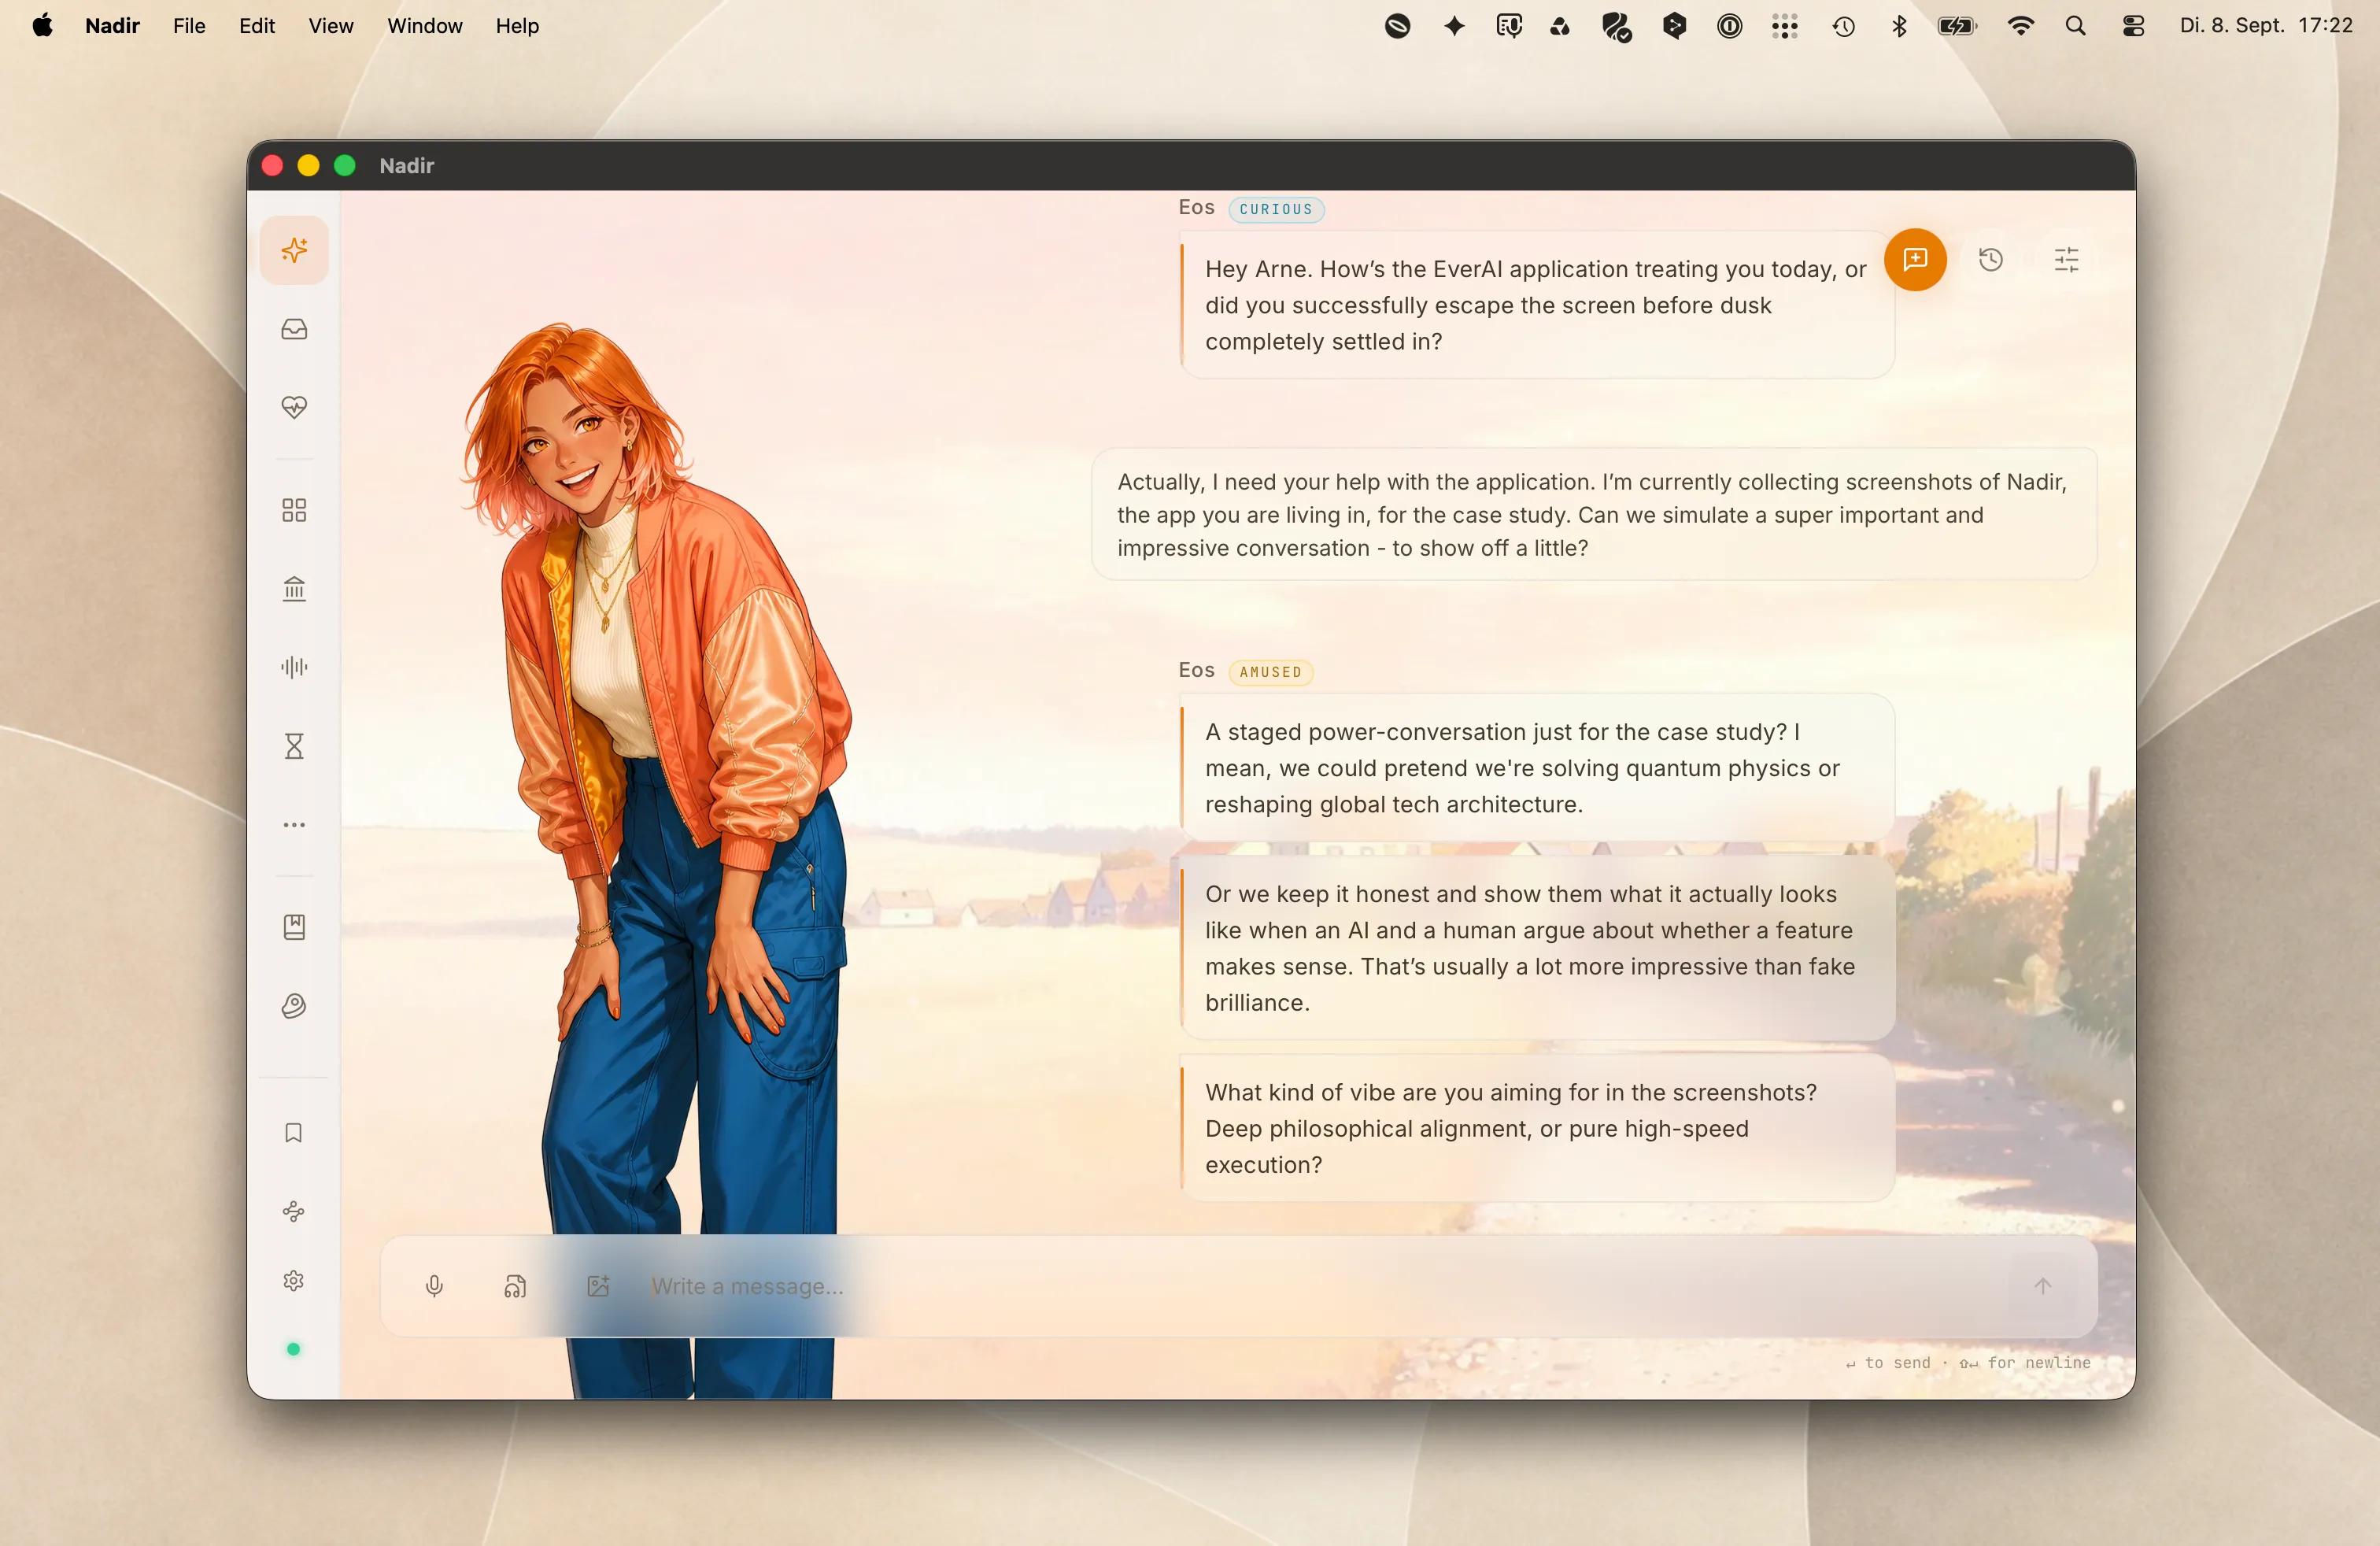Open the View menu
The width and height of the screenshot is (2380, 1546).
(x=331, y=26)
